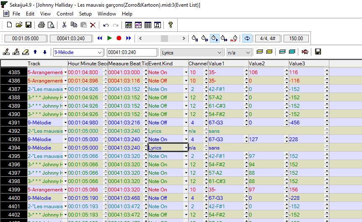Open the Piano Roll window icon
Viewport: 362px width, 222px height.
(138, 25)
